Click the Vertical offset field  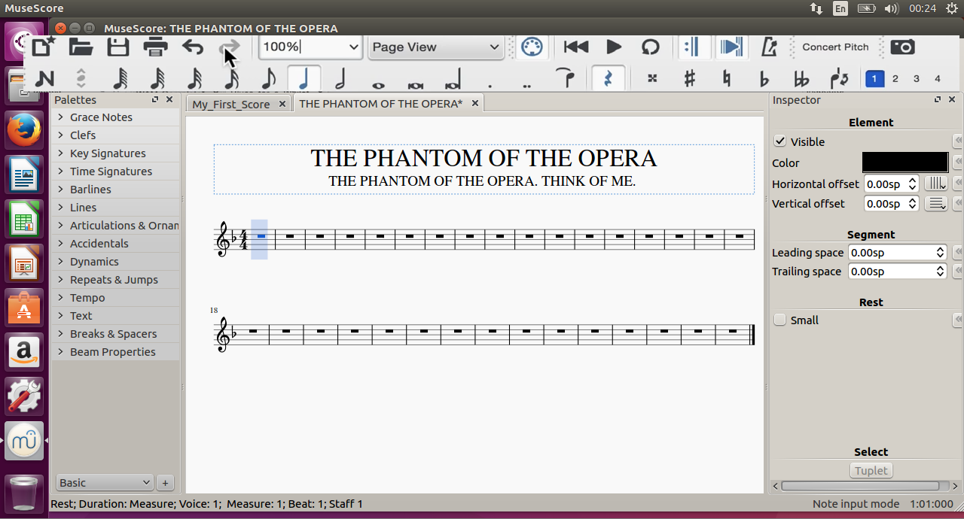click(x=891, y=204)
